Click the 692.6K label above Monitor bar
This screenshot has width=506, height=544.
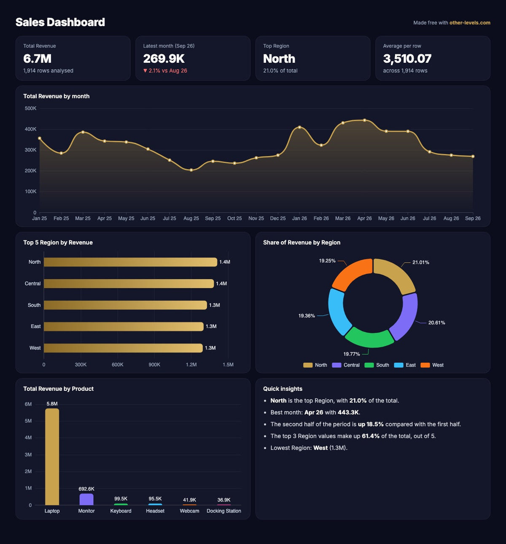(86, 489)
